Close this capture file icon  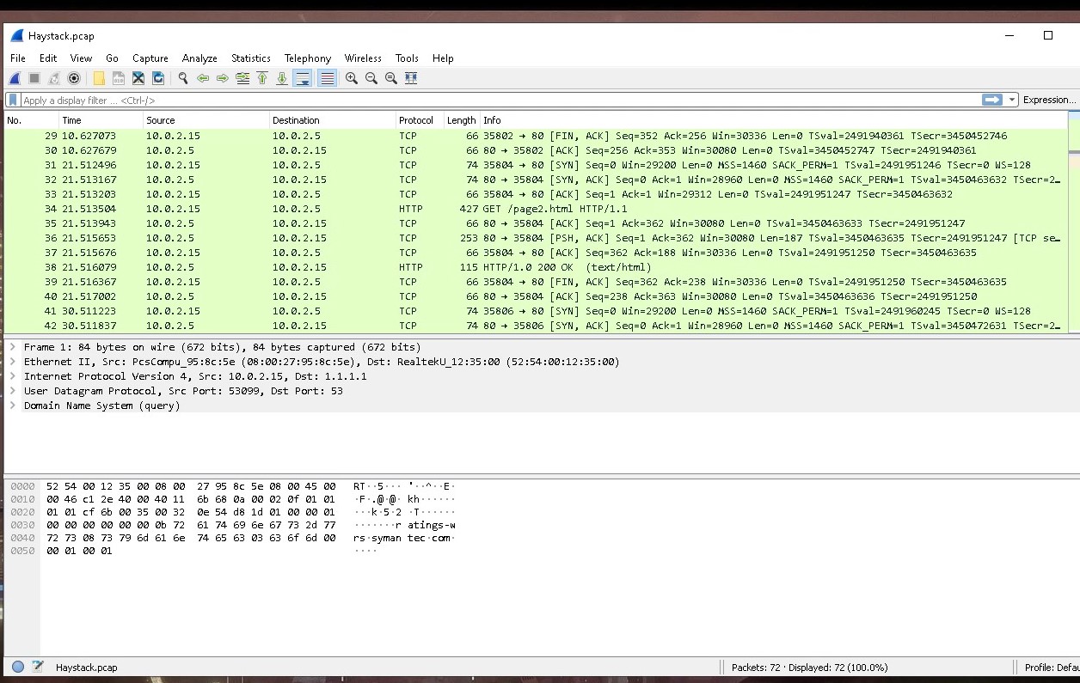138,78
